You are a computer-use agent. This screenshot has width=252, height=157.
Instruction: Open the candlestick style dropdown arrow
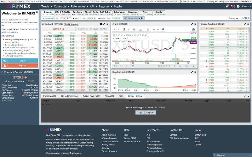(x=129, y=29)
